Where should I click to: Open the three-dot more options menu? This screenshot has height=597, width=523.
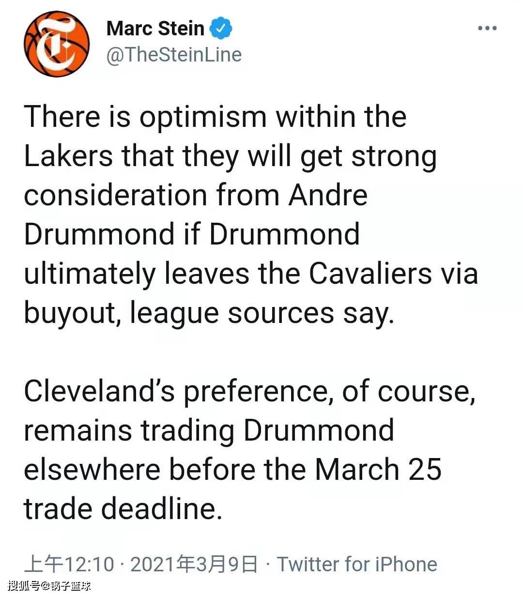tap(487, 28)
